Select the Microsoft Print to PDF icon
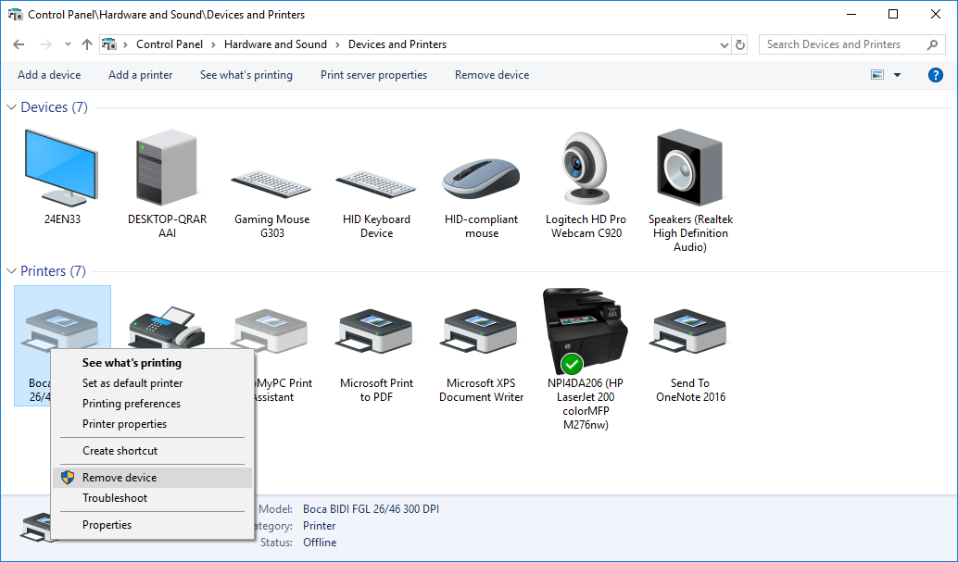This screenshot has height=562, width=958. (x=376, y=331)
